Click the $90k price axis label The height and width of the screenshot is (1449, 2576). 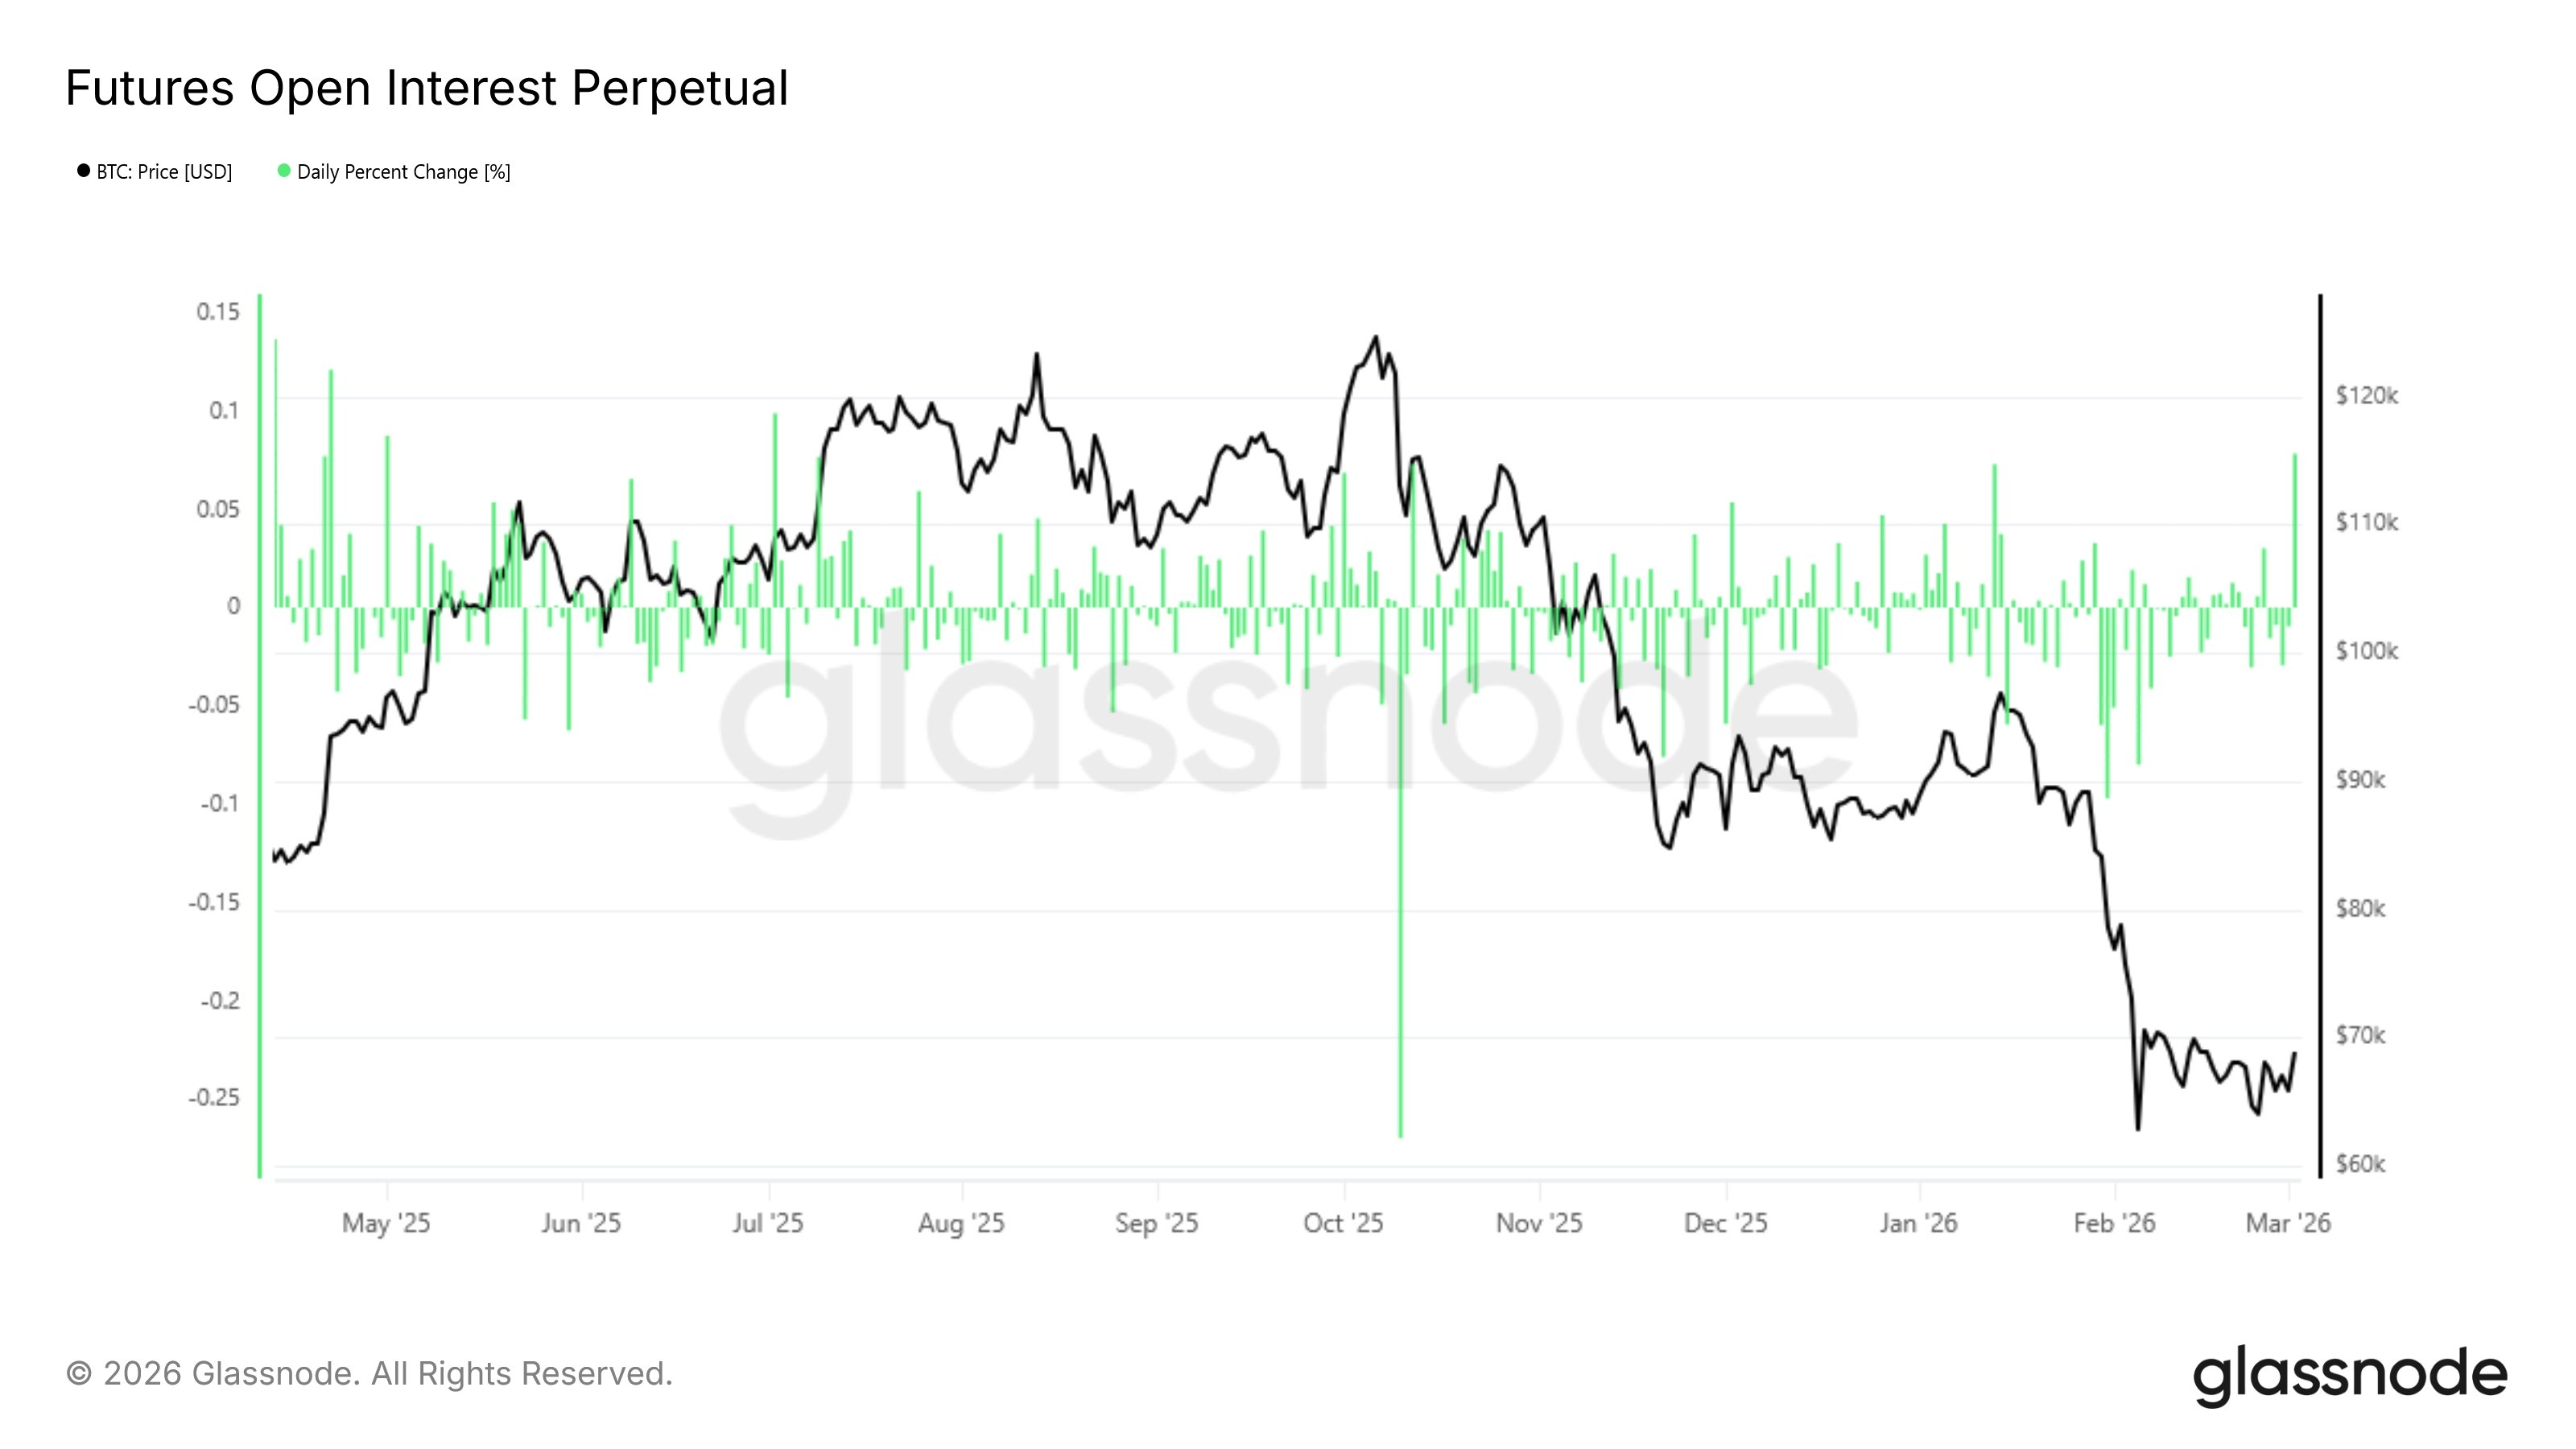click(2360, 780)
